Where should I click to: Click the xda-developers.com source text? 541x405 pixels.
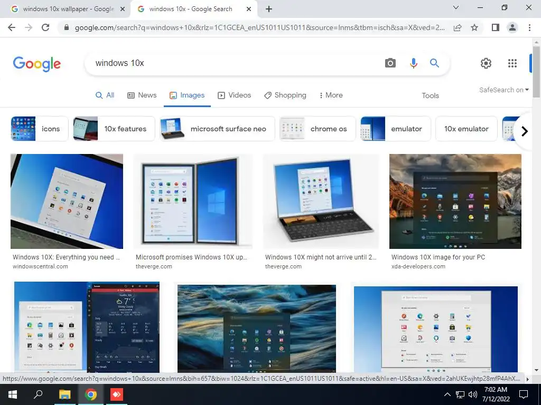tap(418, 266)
